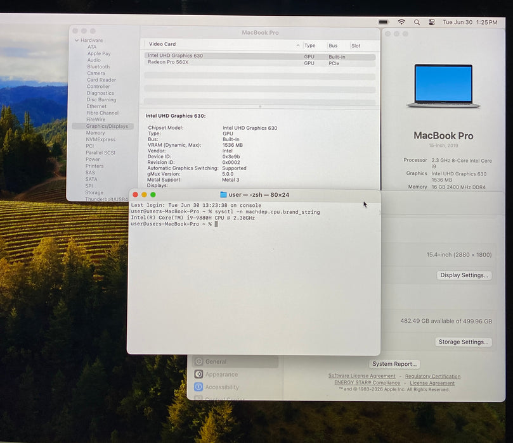Select ATA in System Report sidebar
This screenshot has height=443, width=513.
tap(92, 47)
